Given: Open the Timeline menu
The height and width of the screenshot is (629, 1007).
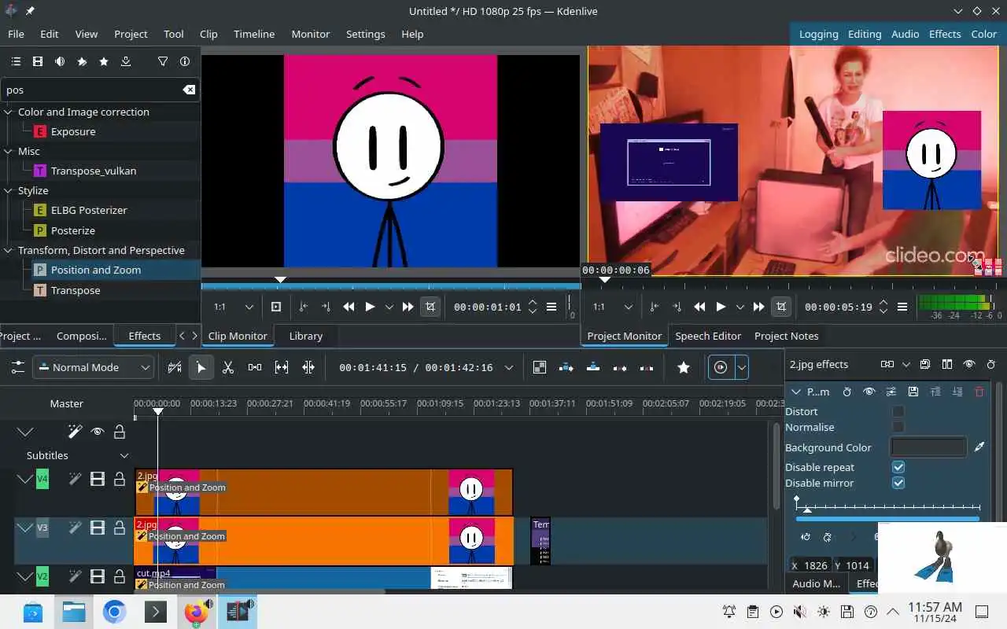Looking at the screenshot, I should coord(253,34).
